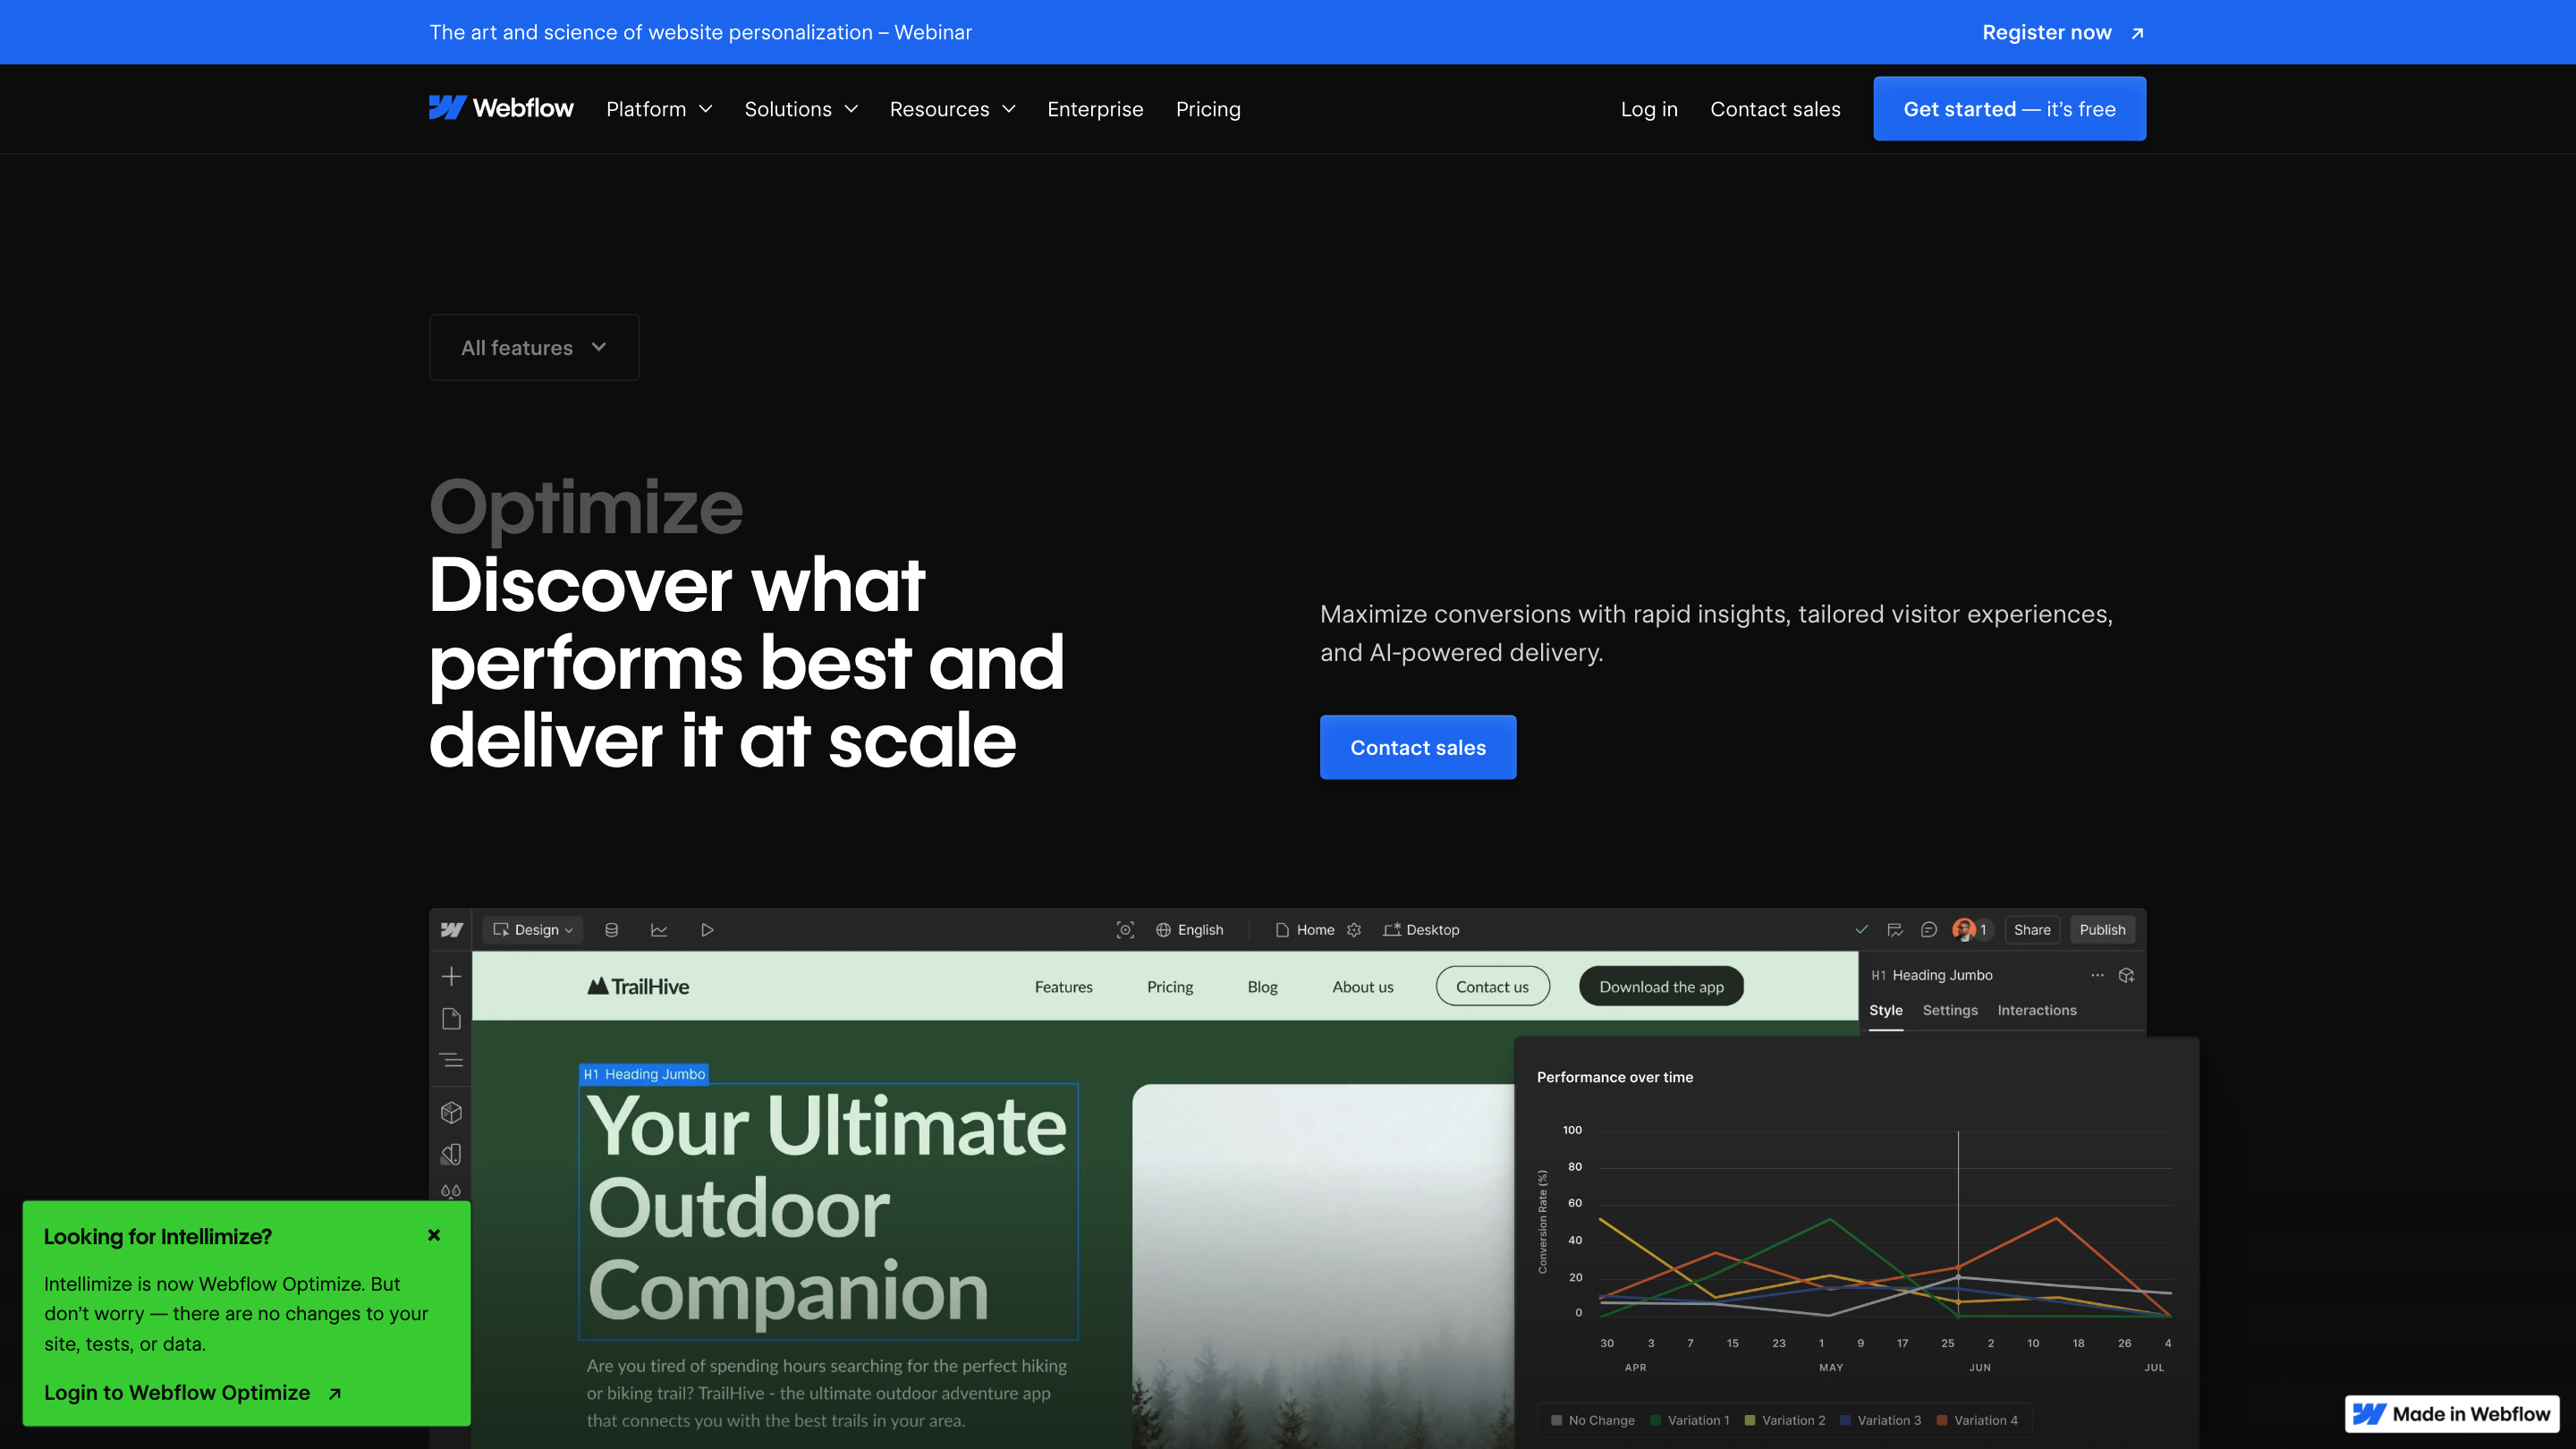Screen dimensions: 2576x1449
Task: Click the add elements plus icon
Action: (x=451, y=976)
